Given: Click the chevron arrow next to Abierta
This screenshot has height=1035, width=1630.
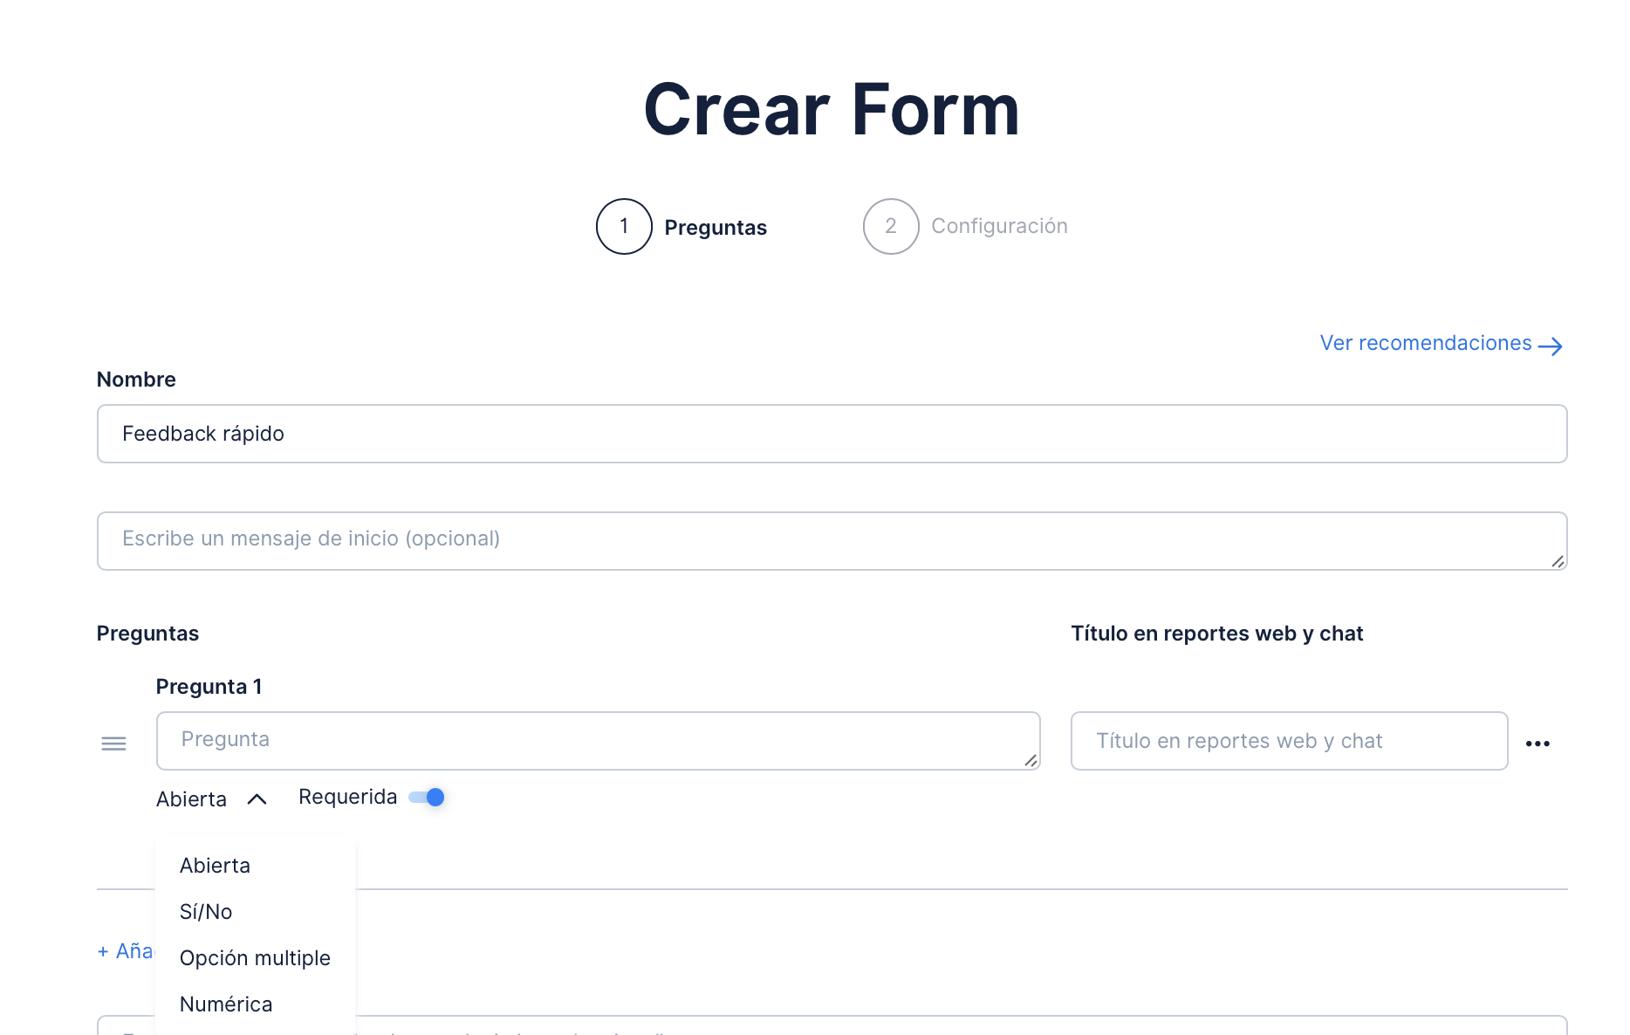Looking at the screenshot, I should [x=257, y=799].
